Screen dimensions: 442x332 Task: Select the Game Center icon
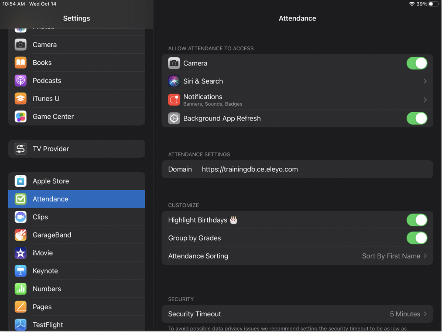pyautogui.click(x=20, y=116)
